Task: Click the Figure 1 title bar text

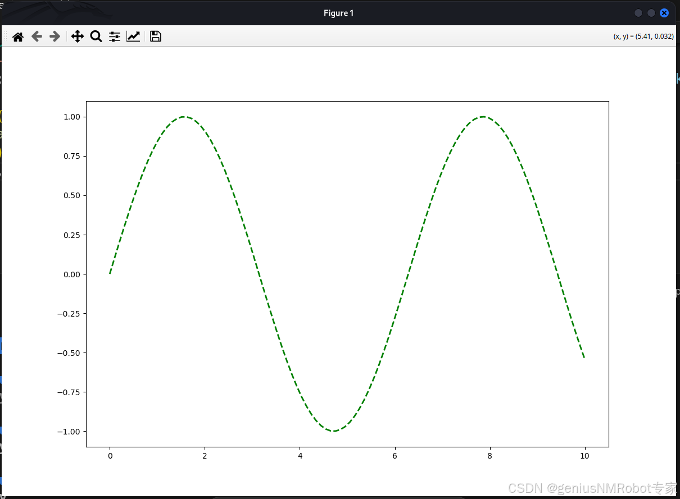Action: pos(339,13)
